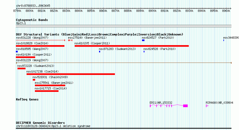Click the thin red nsv831228 variant line
This screenshot has height=130, width=239.
pyautogui.click(x=40, y=40)
